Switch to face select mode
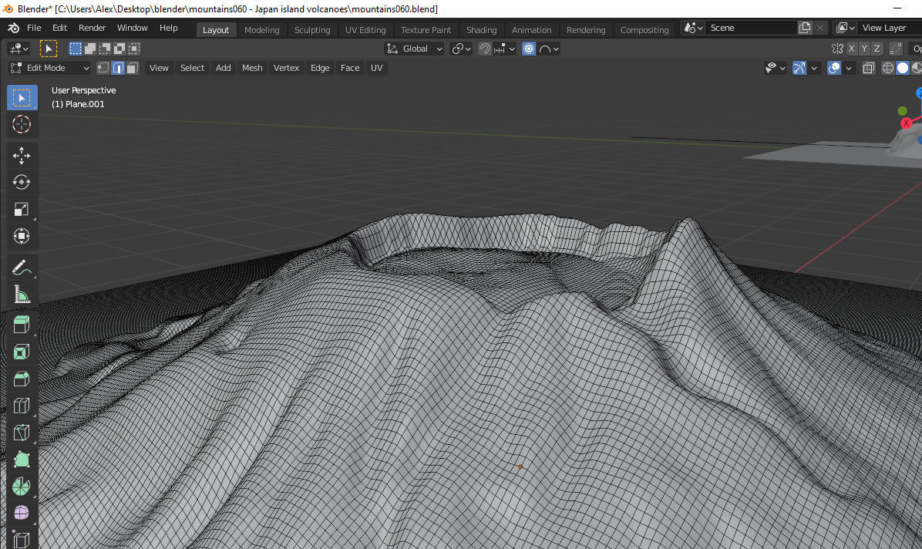The image size is (922, 549). pyautogui.click(x=133, y=69)
